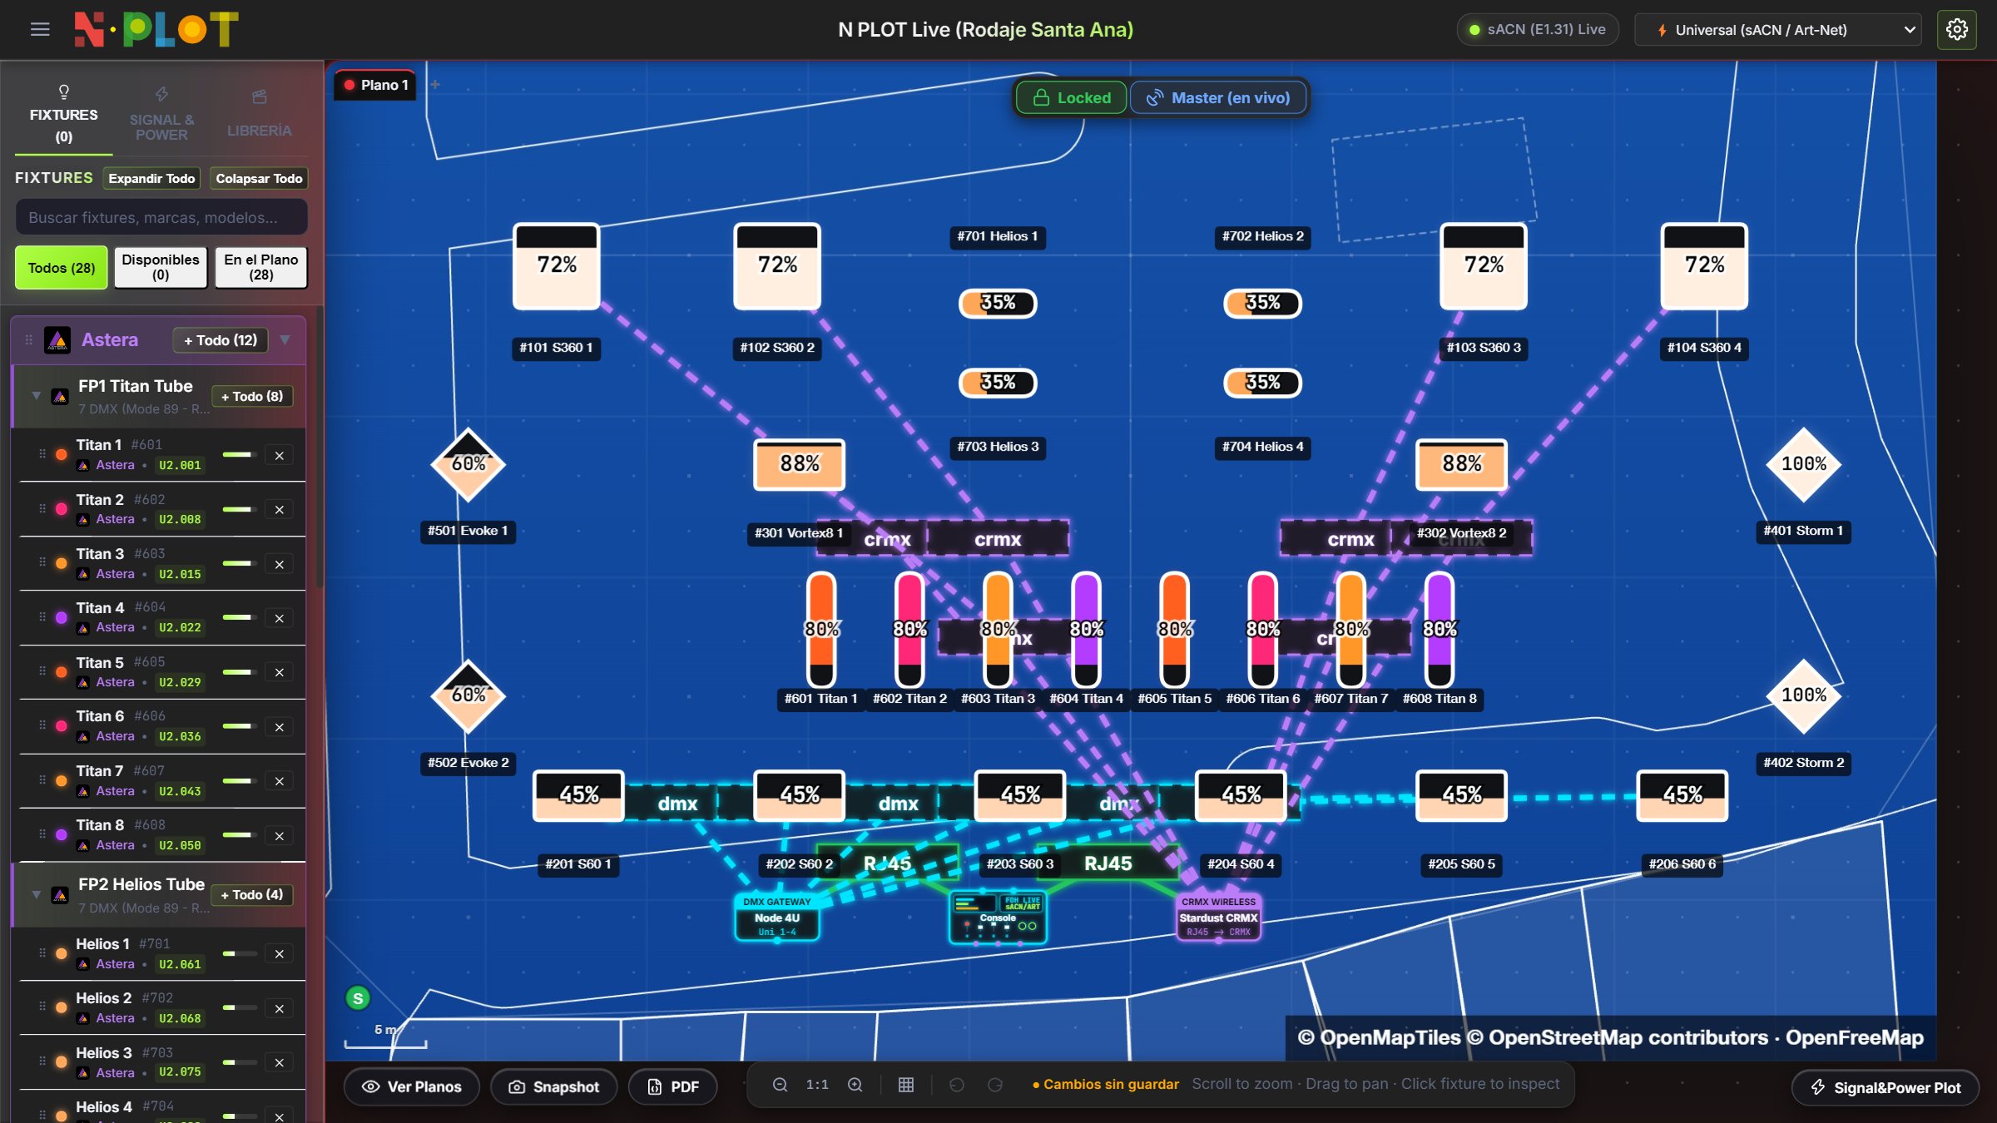The width and height of the screenshot is (1997, 1123).
Task: Adjust the Helios 1 intensity slider
Action: coord(239,954)
